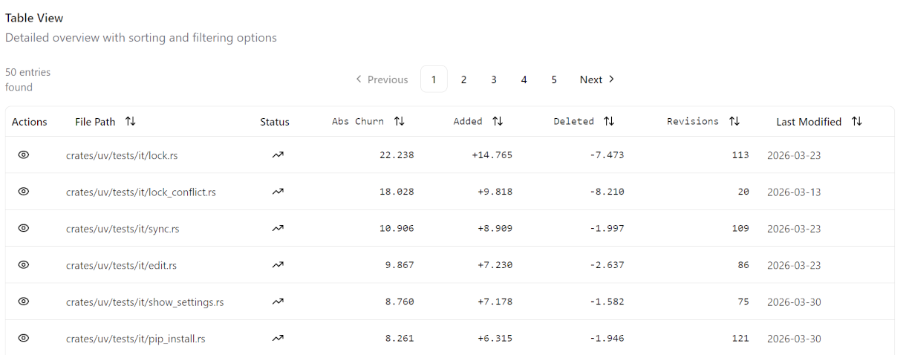View details of lock_conflict.rs via eye icon
906x355 pixels.
(x=23, y=191)
